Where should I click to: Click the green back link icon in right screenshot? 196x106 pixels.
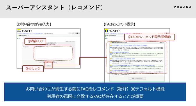tap(106, 39)
